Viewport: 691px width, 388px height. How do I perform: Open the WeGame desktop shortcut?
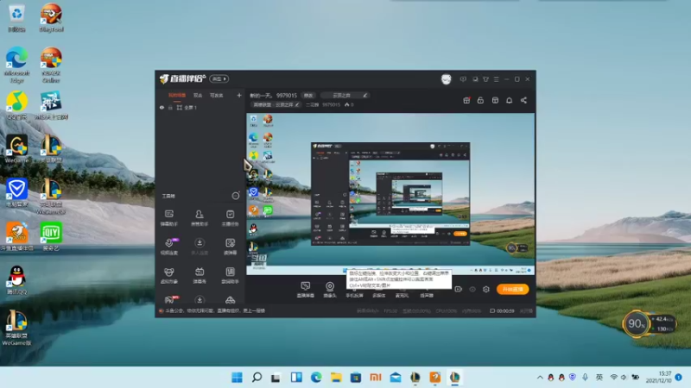click(17, 149)
